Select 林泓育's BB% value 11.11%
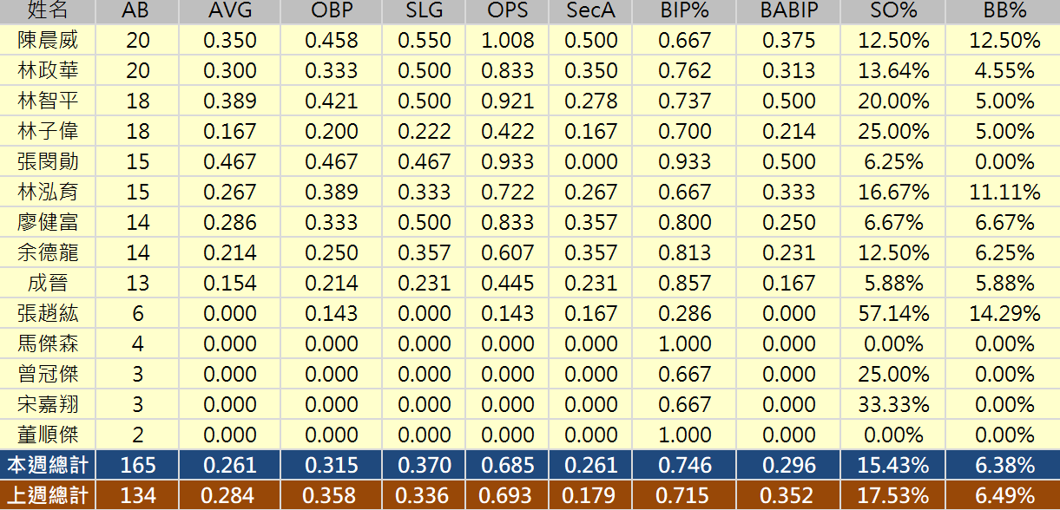 [1004, 193]
